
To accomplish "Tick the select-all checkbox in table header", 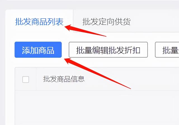I will pyautogui.click(x=26, y=79).
